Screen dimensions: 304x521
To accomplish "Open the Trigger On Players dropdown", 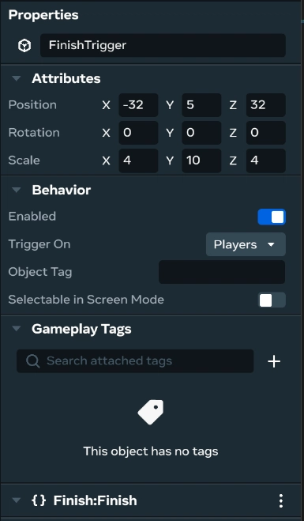I will (x=246, y=244).
